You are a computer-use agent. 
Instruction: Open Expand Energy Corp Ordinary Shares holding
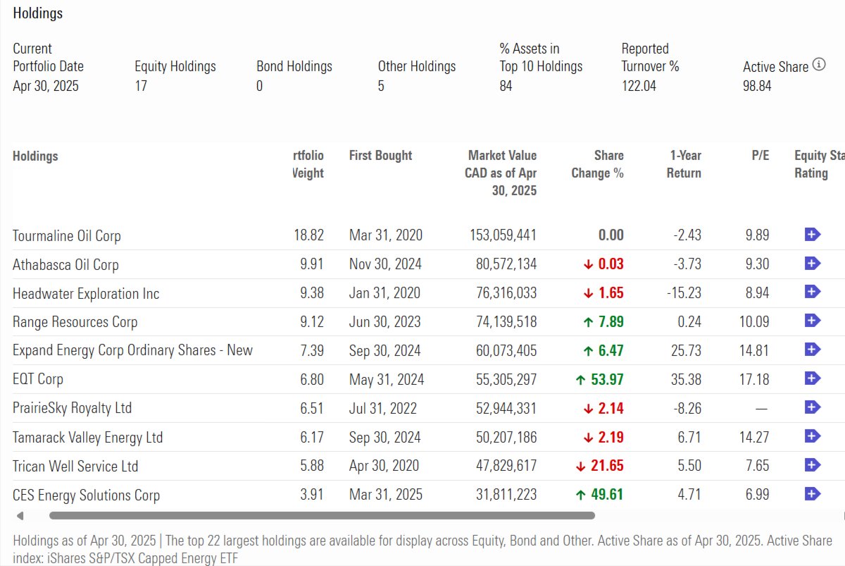(x=132, y=350)
